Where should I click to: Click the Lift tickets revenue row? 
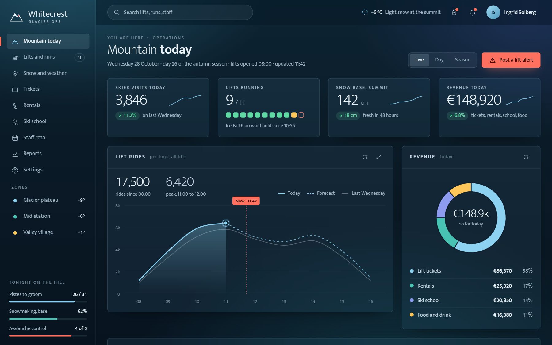pyautogui.click(x=471, y=271)
